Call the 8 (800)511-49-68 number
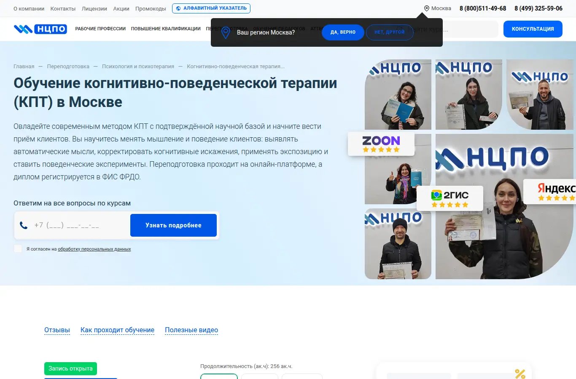The image size is (576, 379). (x=483, y=8)
